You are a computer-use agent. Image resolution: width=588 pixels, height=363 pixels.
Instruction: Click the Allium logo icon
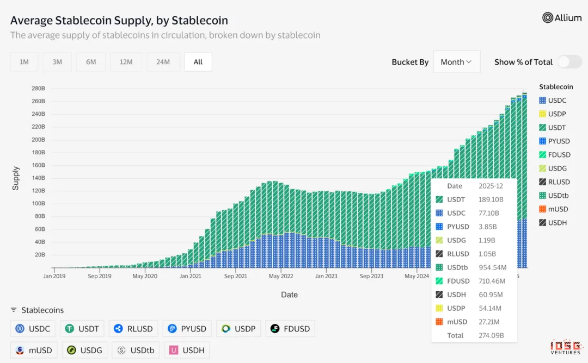pos(548,18)
